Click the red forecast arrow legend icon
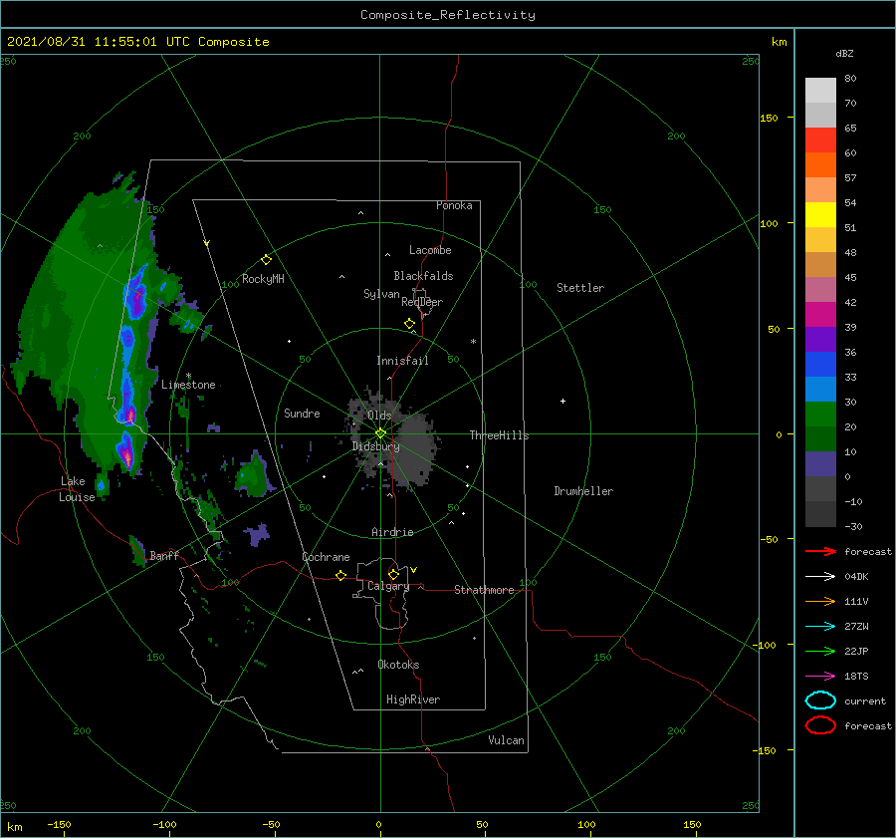Screen dimensions: 896x838 (820, 551)
